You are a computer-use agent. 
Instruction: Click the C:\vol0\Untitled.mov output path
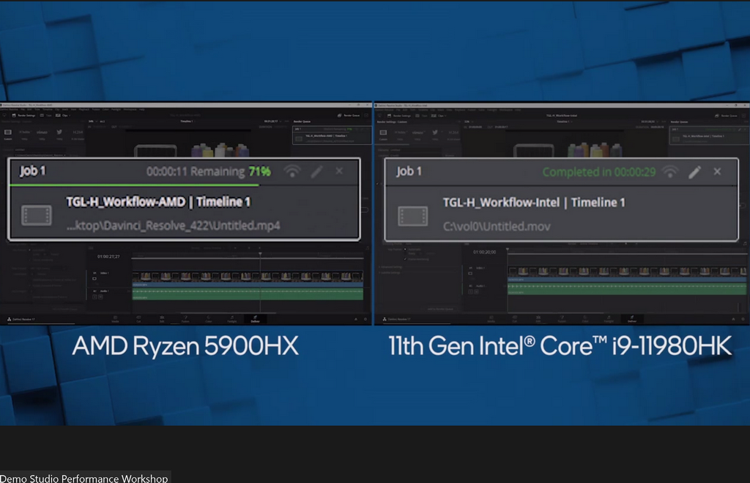click(x=497, y=226)
